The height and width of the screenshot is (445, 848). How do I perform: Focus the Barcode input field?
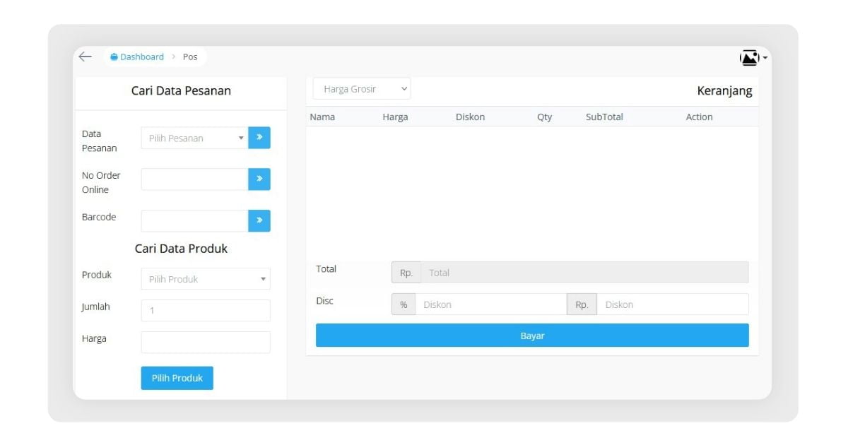tap(194, 220)
